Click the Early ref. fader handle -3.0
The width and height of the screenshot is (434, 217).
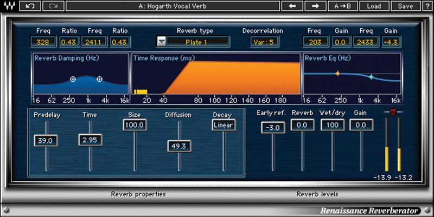(x=273, y=128)
